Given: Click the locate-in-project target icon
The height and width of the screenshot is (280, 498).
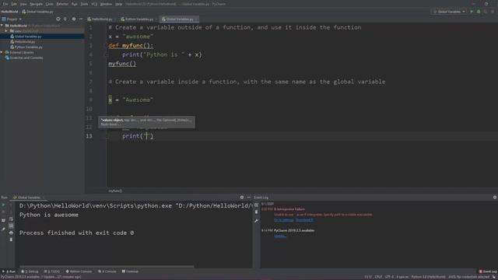Looking at the screenshot, I should pyautogui.click(x=58, y=19).
